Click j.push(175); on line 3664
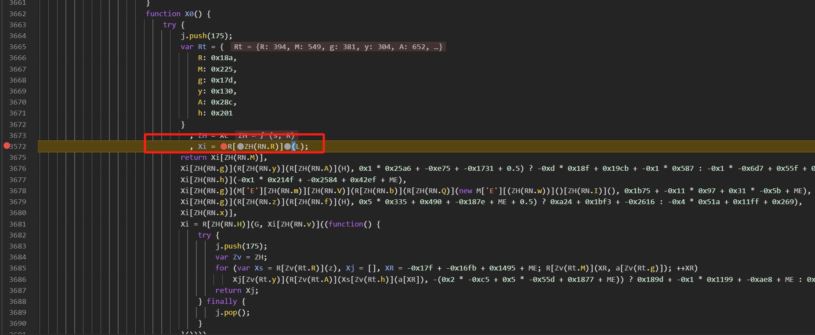This screenshot has width=815, height=335. tap(206, 36)
